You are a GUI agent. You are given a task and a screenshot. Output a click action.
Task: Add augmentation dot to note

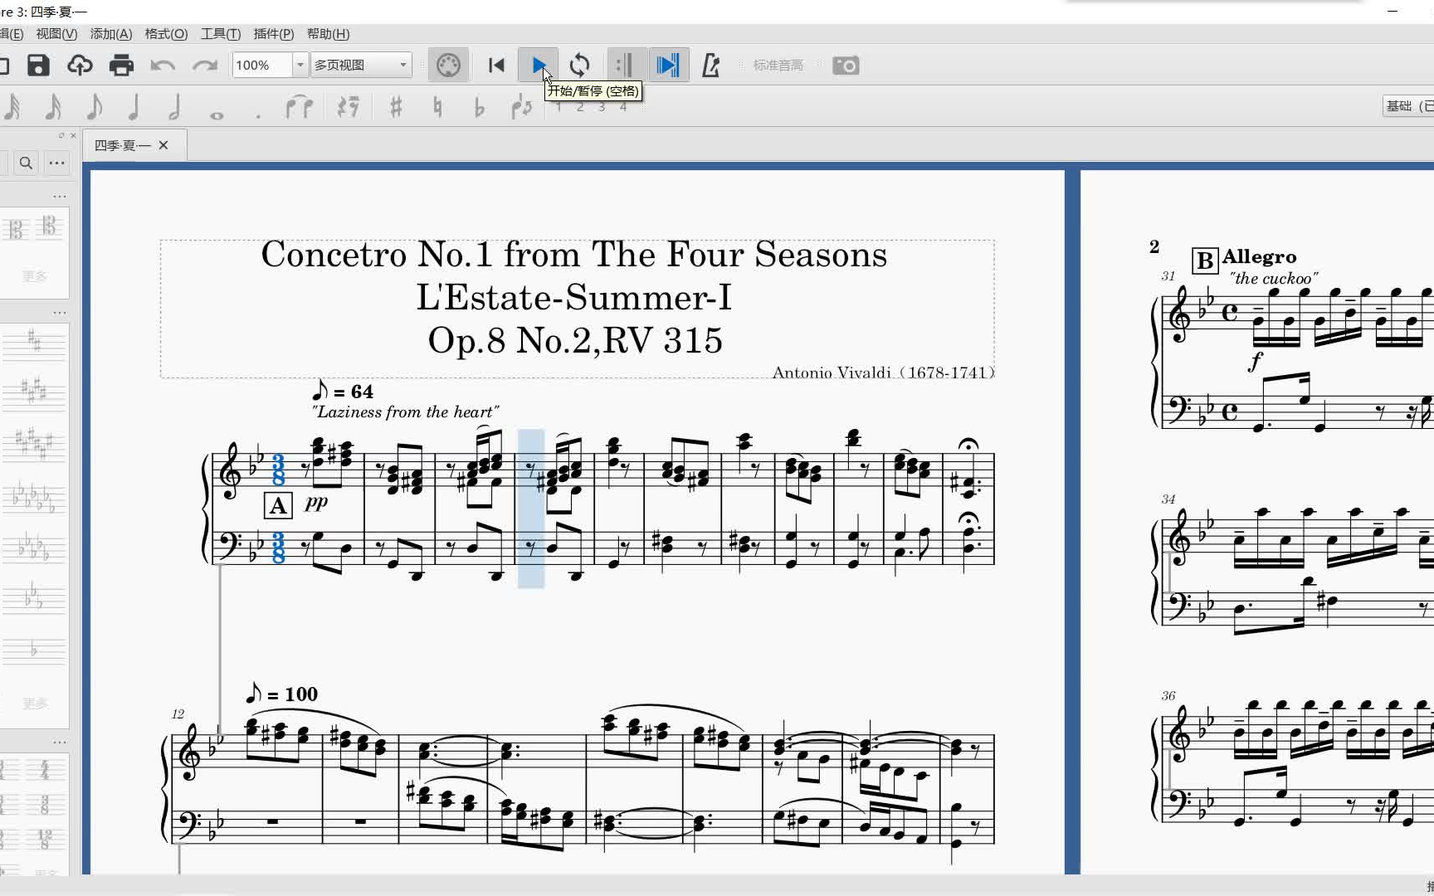[x=258, y=115]
